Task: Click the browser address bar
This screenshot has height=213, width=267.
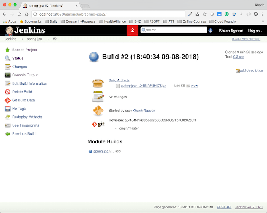Action: tap(108, 14)
